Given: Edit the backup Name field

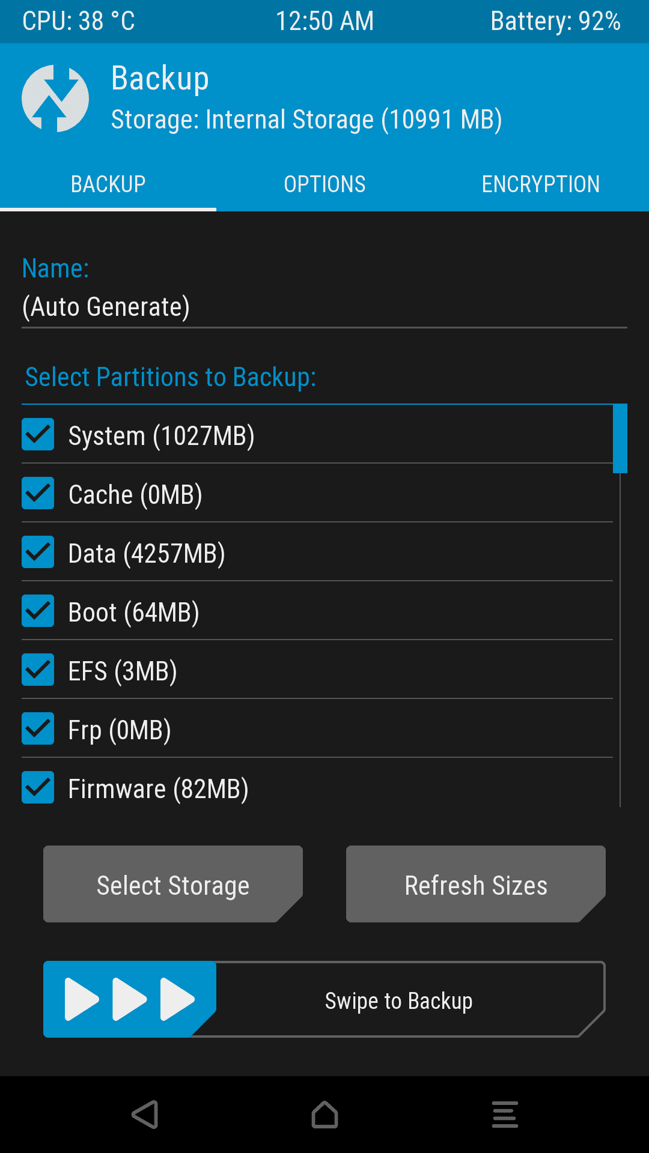Looking at the screenshot, I should pos(324,307).
